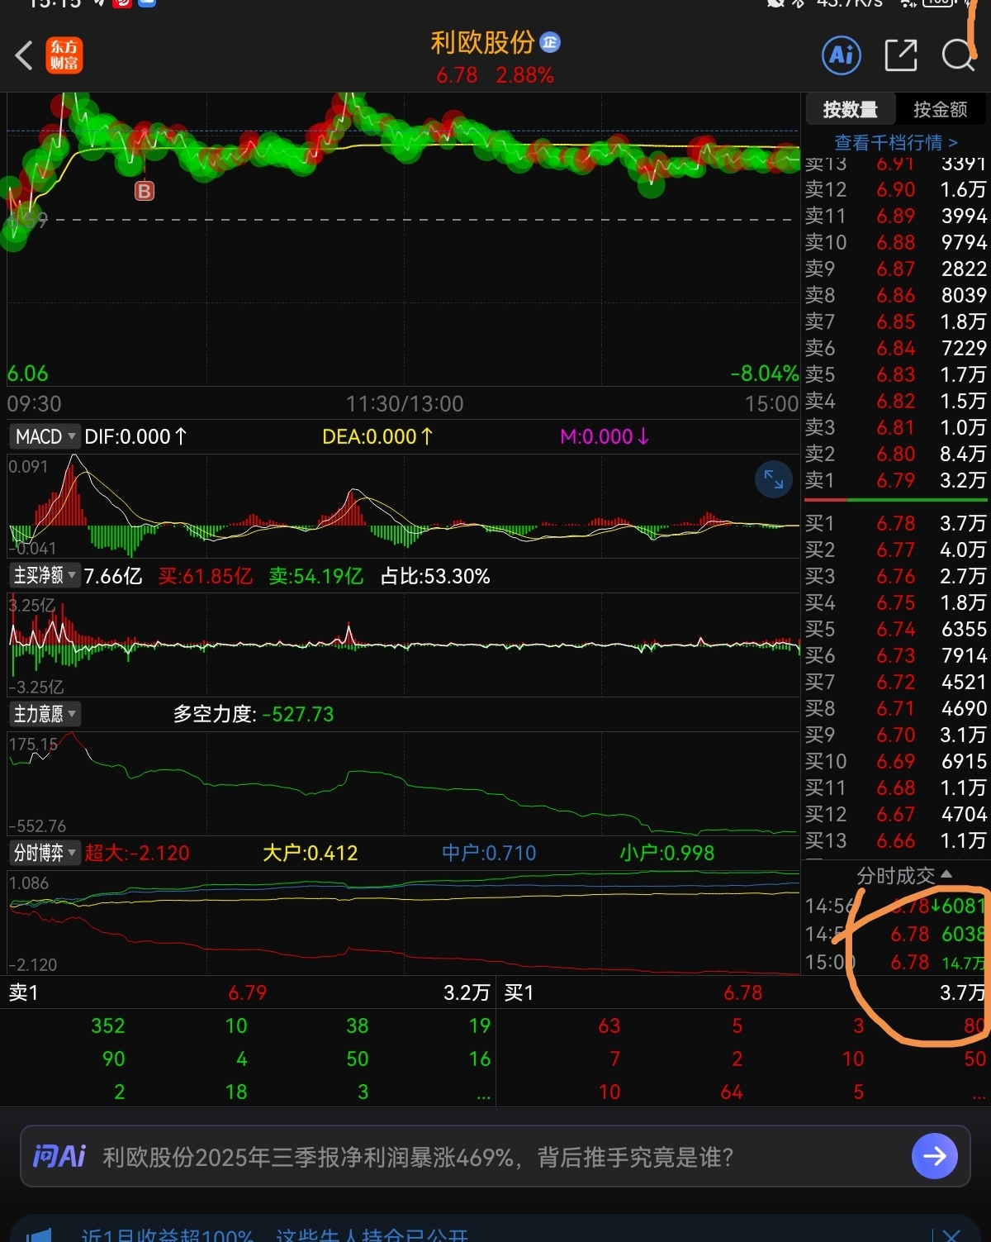This screenshot has width=991, height=1242.
Task: Tap 小户:0.998 value
Action: 667,853
